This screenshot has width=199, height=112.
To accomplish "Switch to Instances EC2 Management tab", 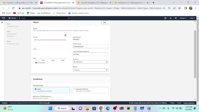I will tap(131, 3).
